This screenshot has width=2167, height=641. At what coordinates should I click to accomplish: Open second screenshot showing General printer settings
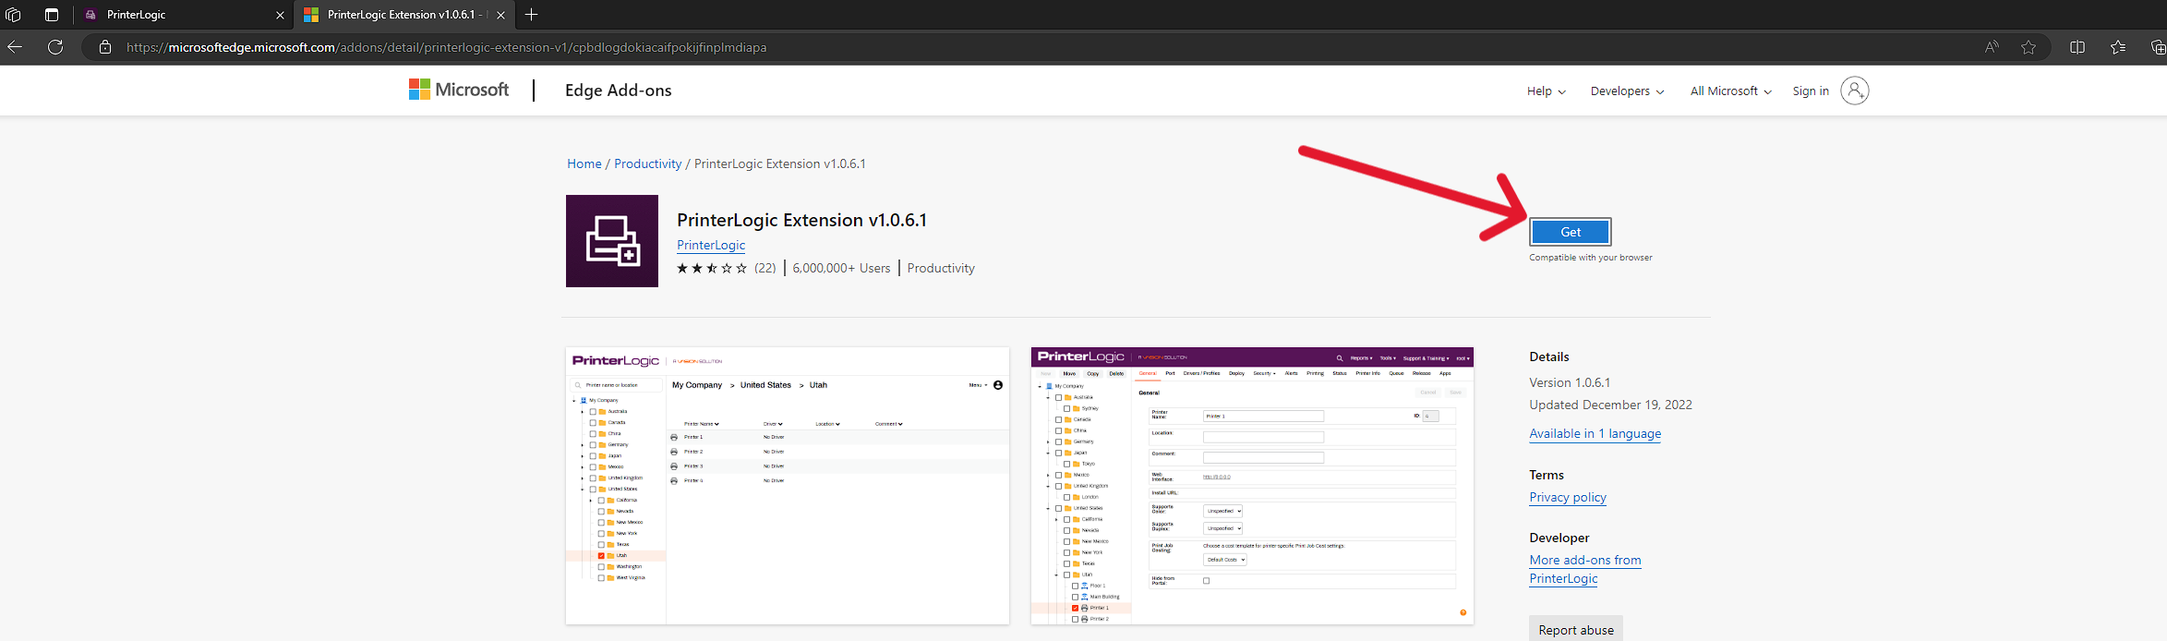click(1252, 486)
